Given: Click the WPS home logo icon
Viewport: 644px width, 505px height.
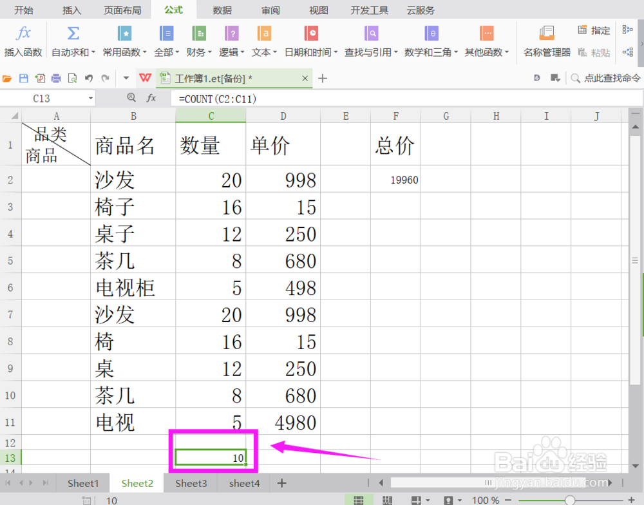Looking at the screenshot, I should click(145, 78).
